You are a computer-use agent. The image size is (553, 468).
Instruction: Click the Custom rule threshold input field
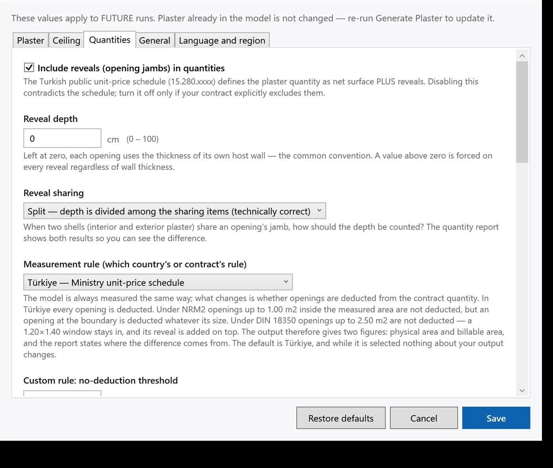(x=62, y=393)
